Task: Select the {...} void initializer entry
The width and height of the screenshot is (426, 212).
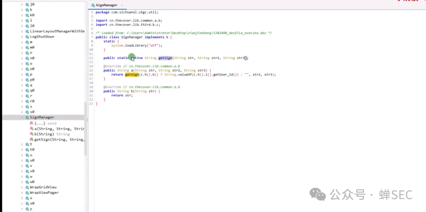Action: (45, 123)
